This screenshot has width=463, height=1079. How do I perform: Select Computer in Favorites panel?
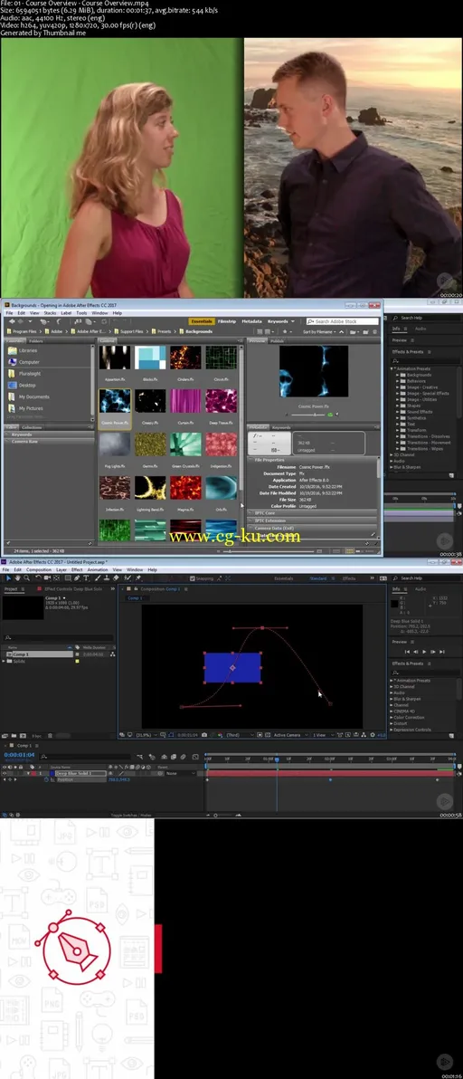[x=28, y=362]
